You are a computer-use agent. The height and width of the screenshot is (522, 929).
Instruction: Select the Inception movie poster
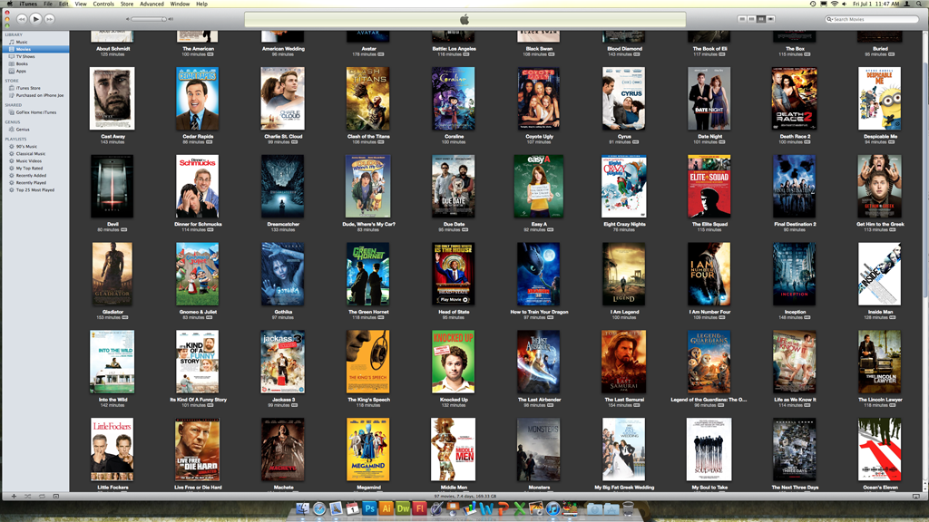click(x=794, y=274)
